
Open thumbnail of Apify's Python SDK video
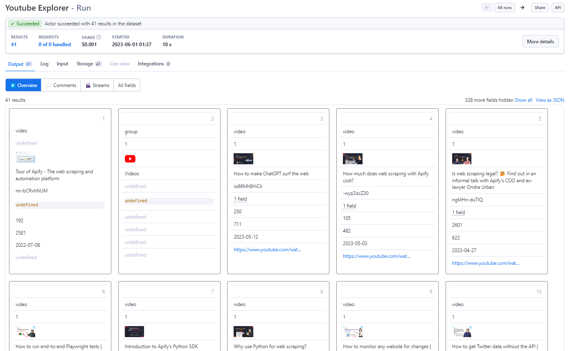tap(135, 331)
